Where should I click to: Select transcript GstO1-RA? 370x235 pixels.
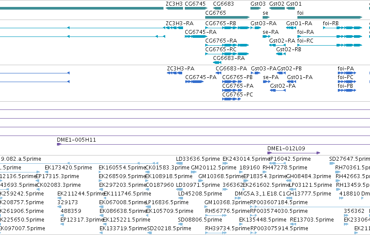coord(299,23)
